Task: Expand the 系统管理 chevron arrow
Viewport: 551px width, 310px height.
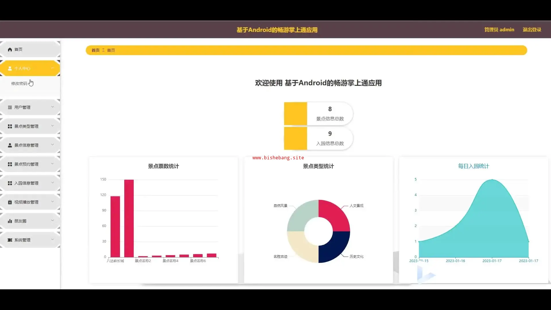Action: (53, 239)
